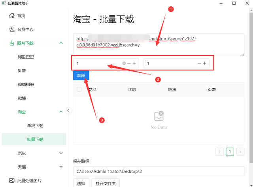Clear the first number input with the x icon
Image resolution: width=253 pixels, height=187 pixels.
124,63
